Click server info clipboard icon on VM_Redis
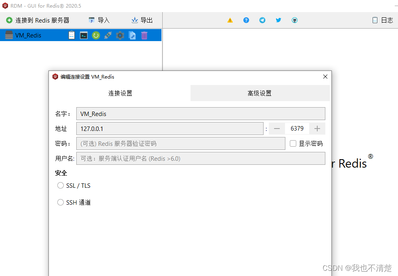 click(x=72, y=35)
